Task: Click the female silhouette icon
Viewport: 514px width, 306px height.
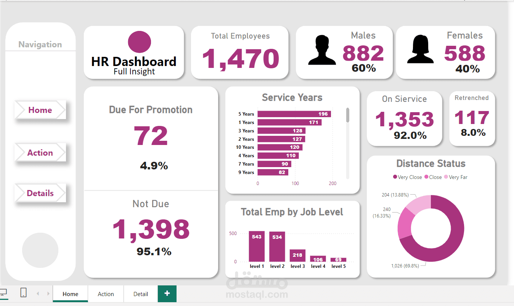Action: coord(420,50)
